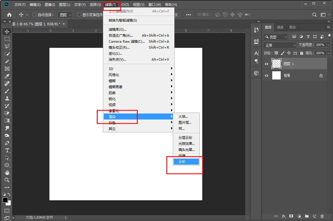
Task: Select the Clone Stamp tool
Action: (x=7, y=99)
